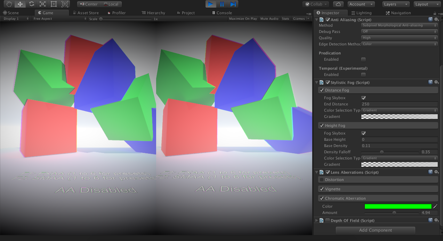Select the Rect Transform tool
The width and height of the screenshot is (443, 241).
[54, 4]
